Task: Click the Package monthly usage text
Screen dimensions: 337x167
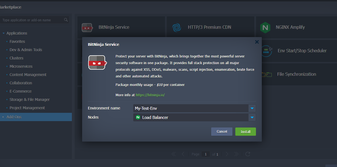Action: (150, 85)
